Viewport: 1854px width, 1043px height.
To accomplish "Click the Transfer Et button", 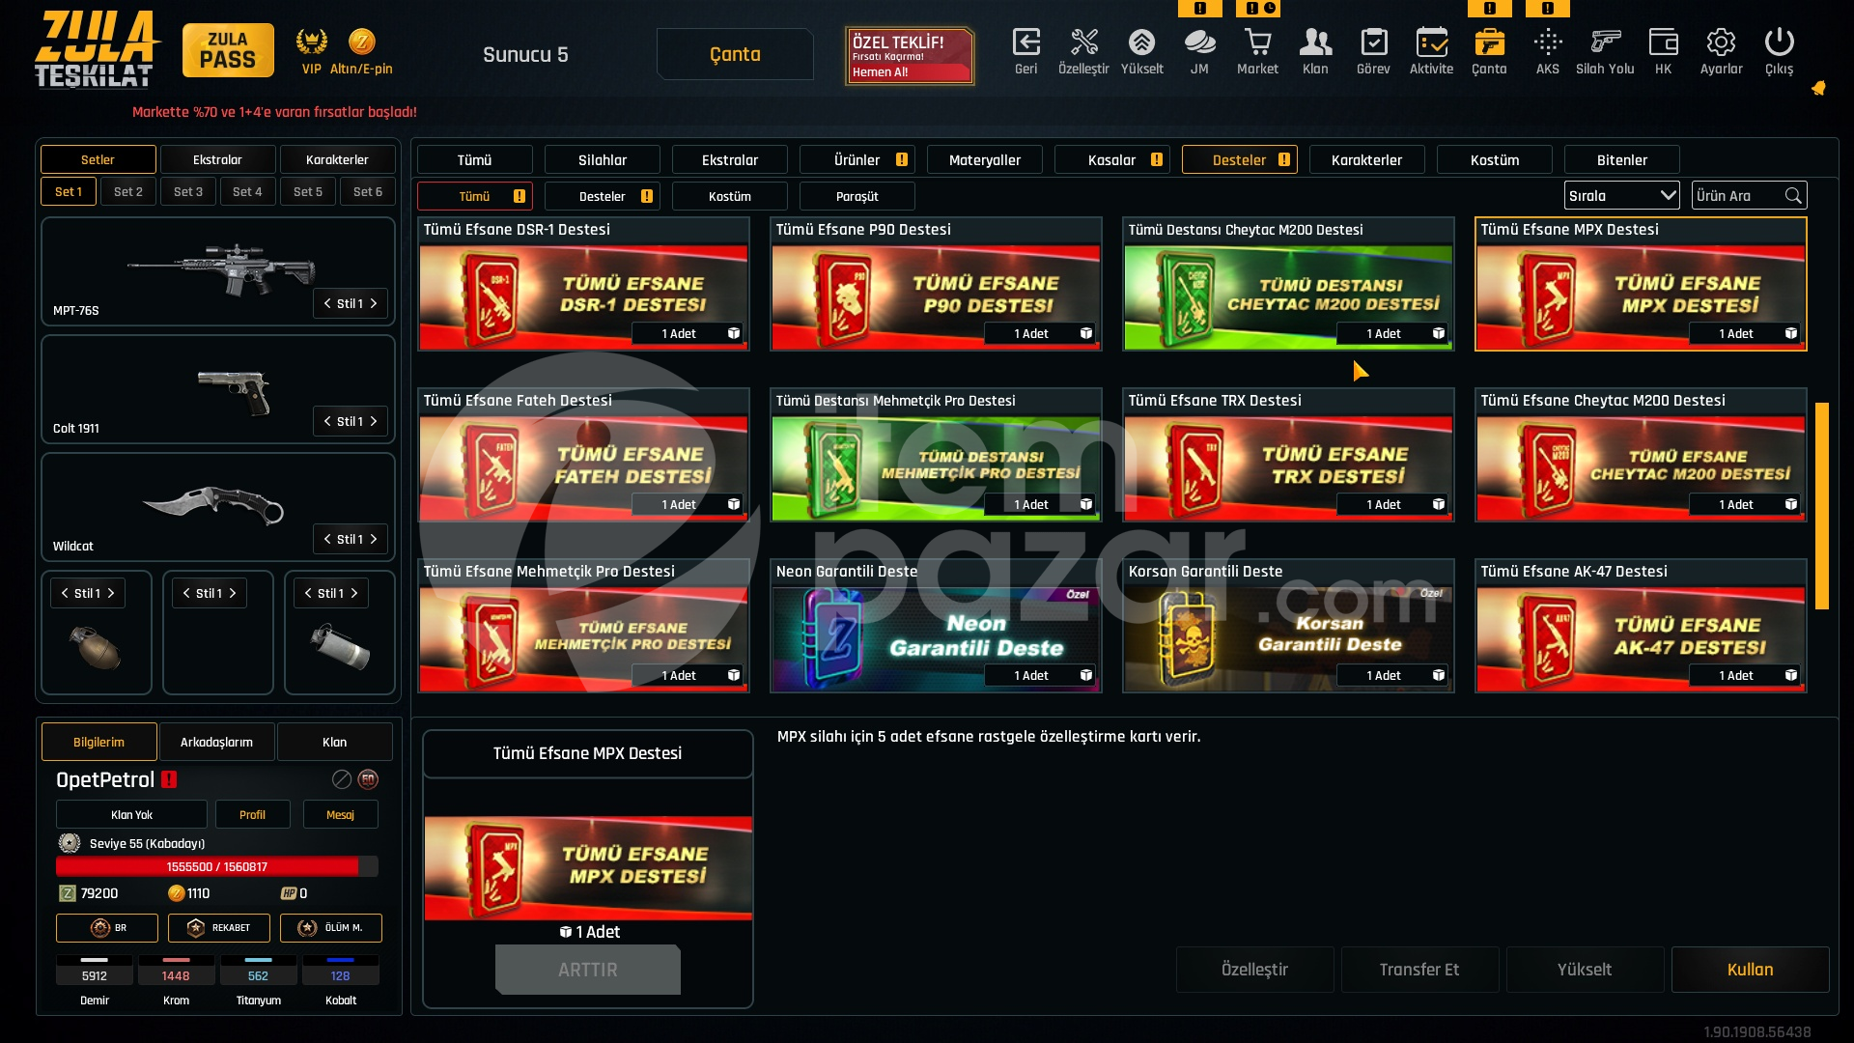I will (x=1420, y=970).
